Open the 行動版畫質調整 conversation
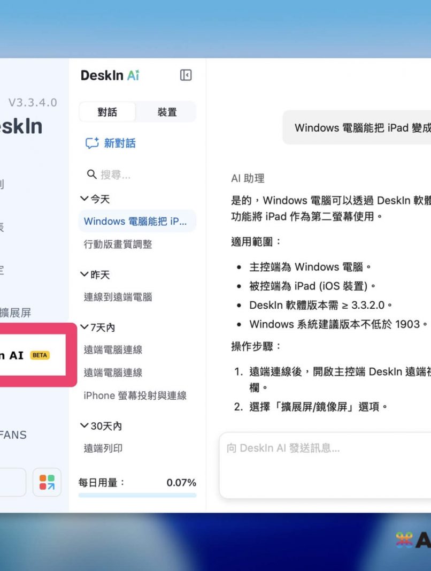 pyautogui.click(x=118, y=244)
